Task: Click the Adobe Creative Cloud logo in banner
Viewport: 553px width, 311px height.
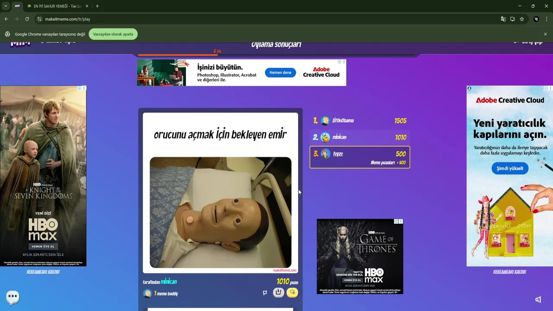Action: pos(321,72)
